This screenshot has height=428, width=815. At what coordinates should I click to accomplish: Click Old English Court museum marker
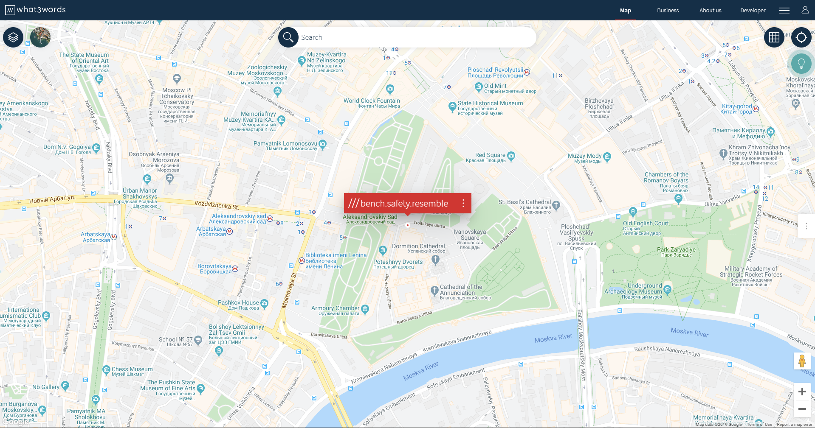633,211
